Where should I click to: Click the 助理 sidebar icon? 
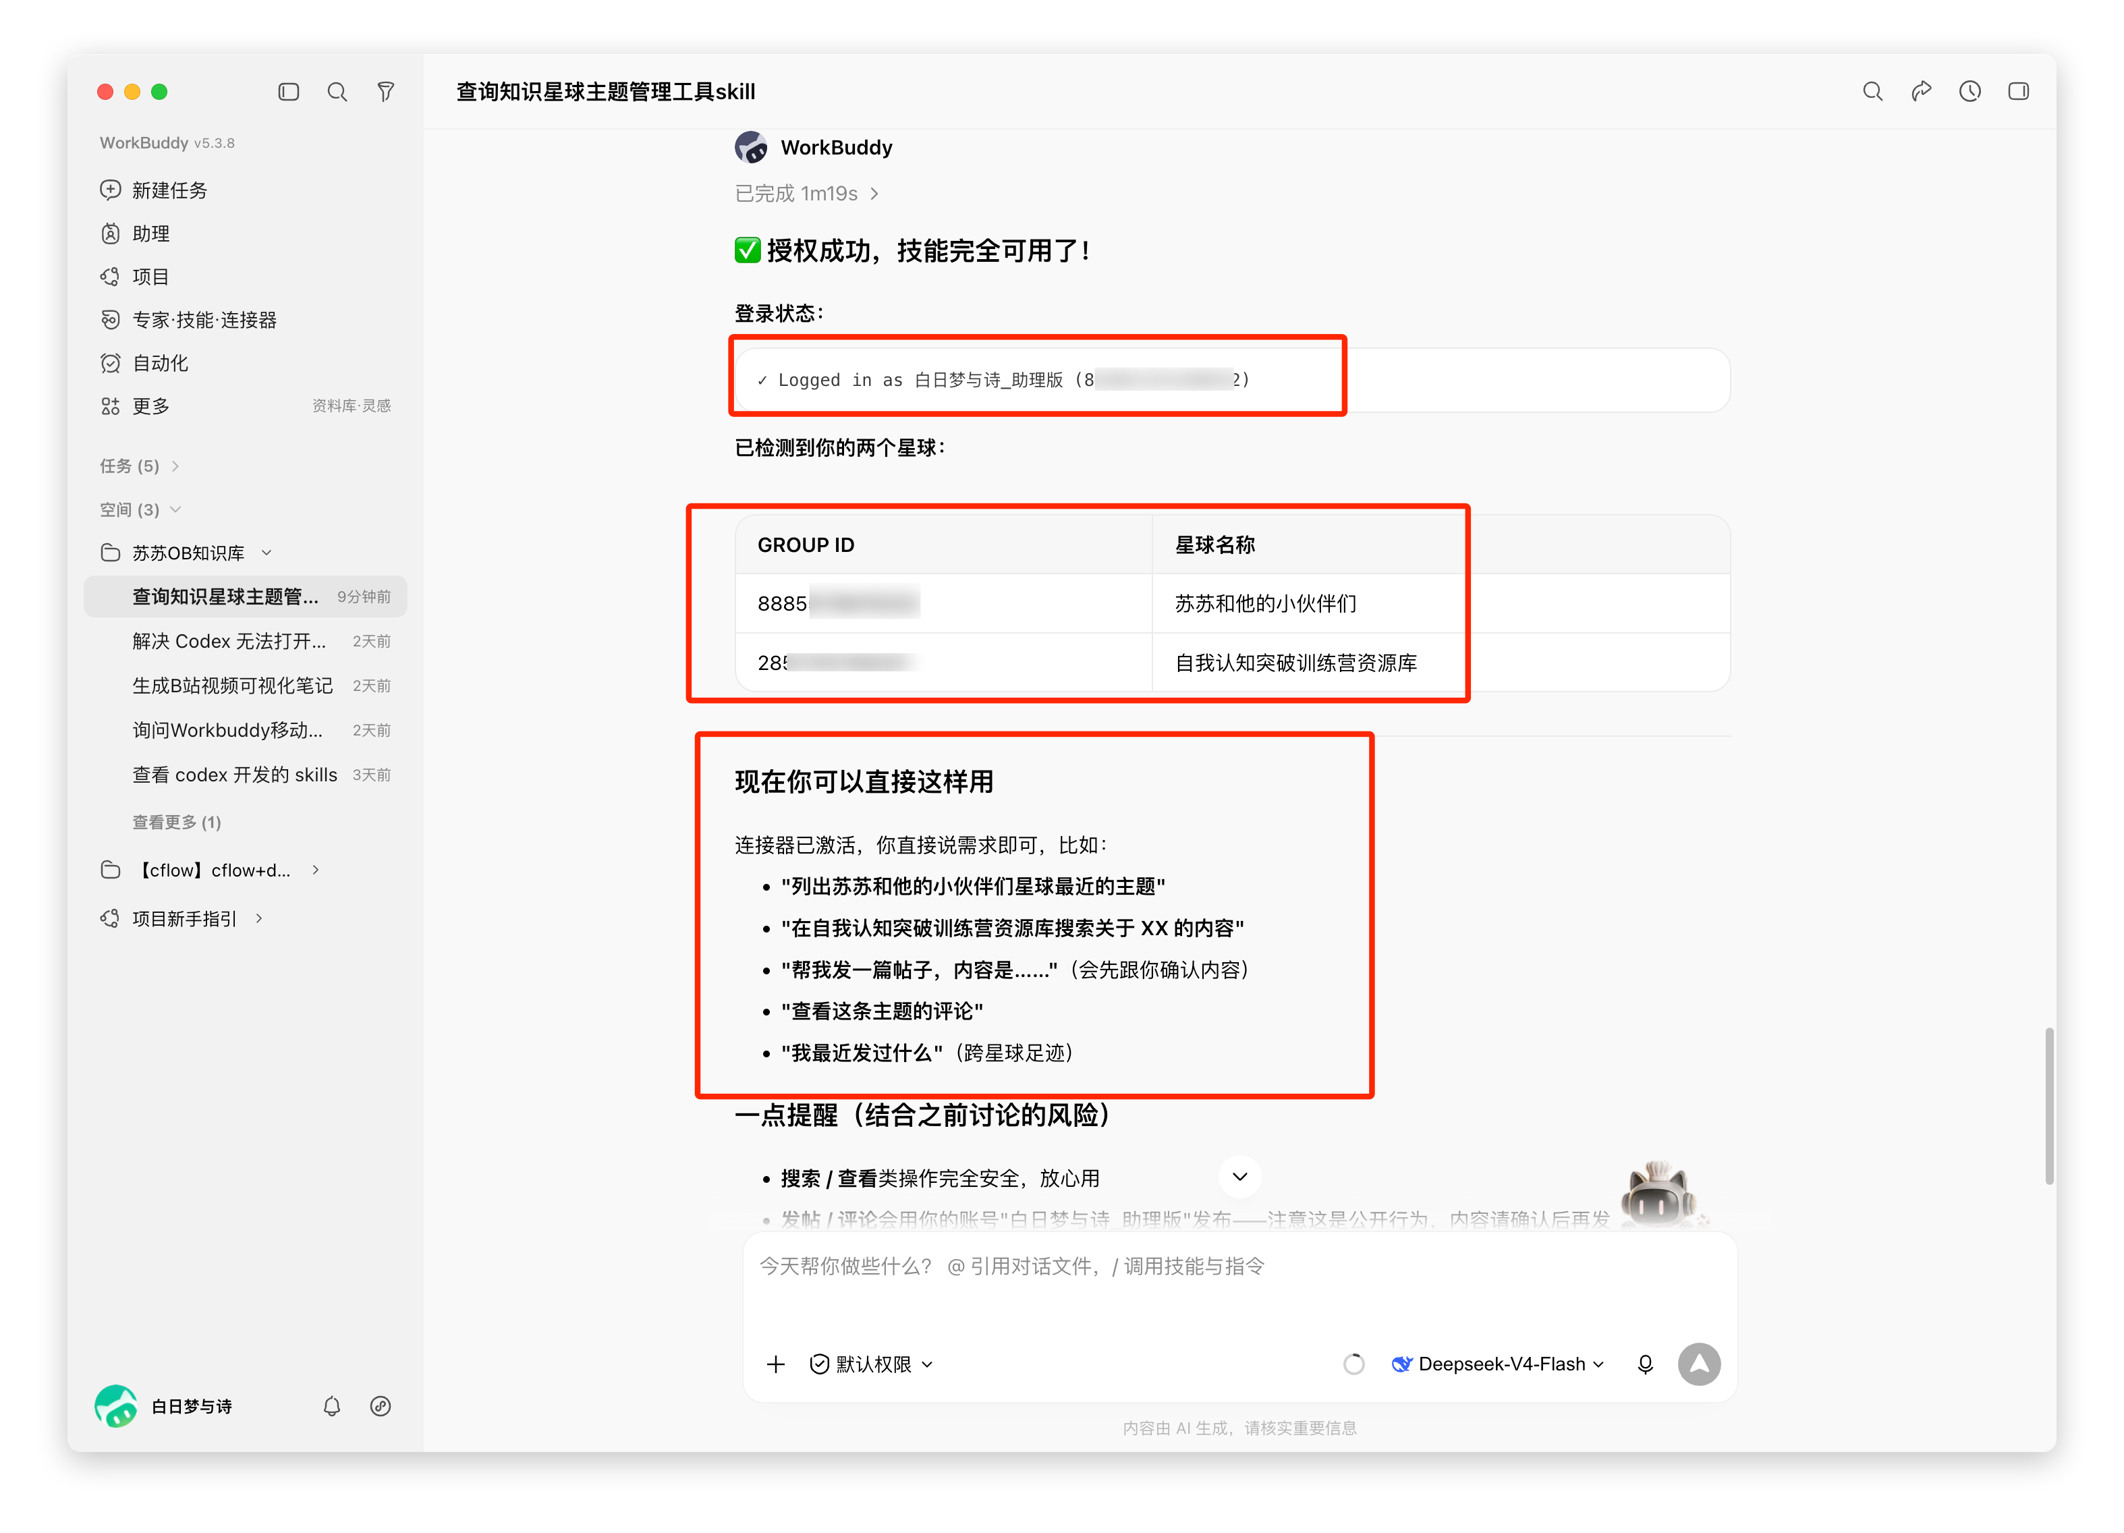tap(111, 233)
